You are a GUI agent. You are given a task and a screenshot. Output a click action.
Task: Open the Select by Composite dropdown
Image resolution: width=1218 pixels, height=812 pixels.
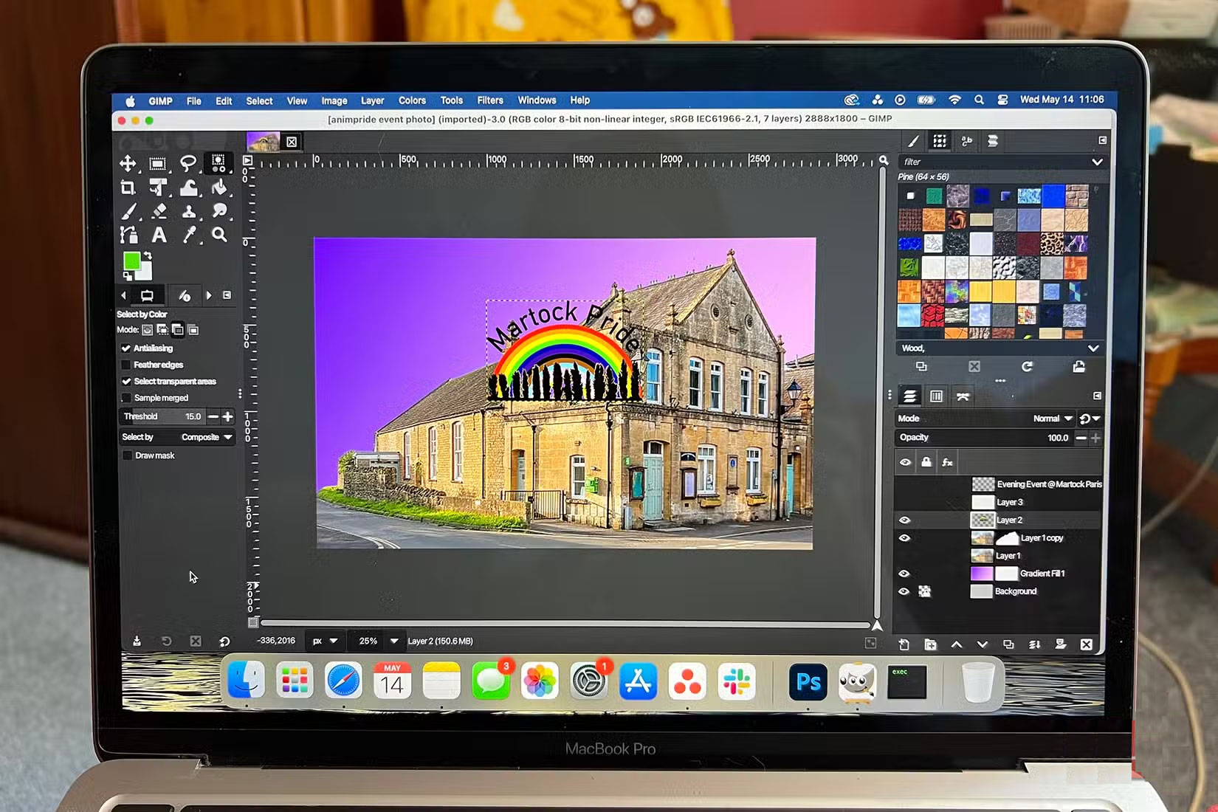[204, 437]
